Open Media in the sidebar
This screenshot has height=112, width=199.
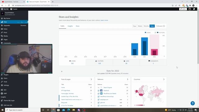tap(14, 36)
